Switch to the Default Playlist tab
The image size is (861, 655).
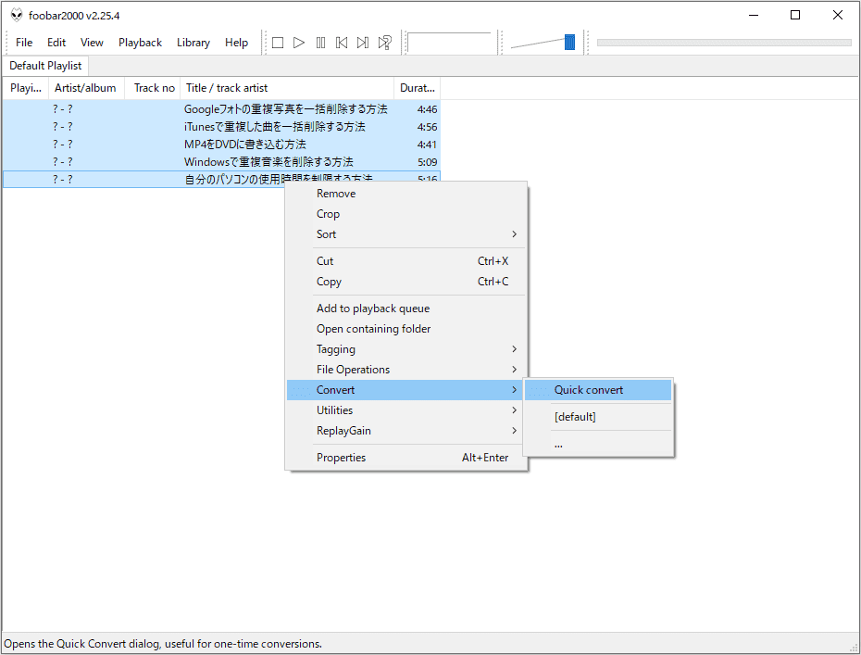pos(45,66)
